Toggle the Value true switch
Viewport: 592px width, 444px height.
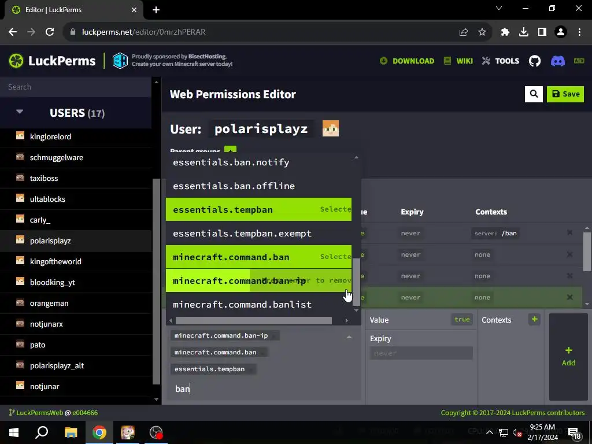click(x=462, y=319)
